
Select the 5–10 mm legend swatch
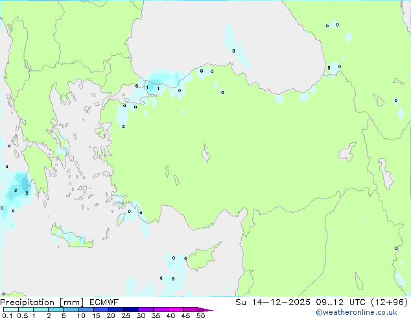(71, 310)
